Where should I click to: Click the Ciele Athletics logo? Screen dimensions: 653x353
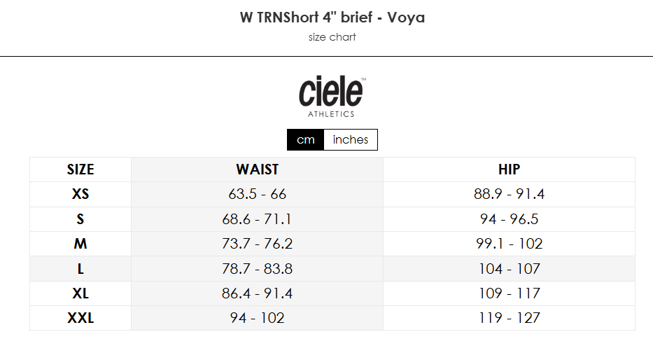[x=332, y=96]
